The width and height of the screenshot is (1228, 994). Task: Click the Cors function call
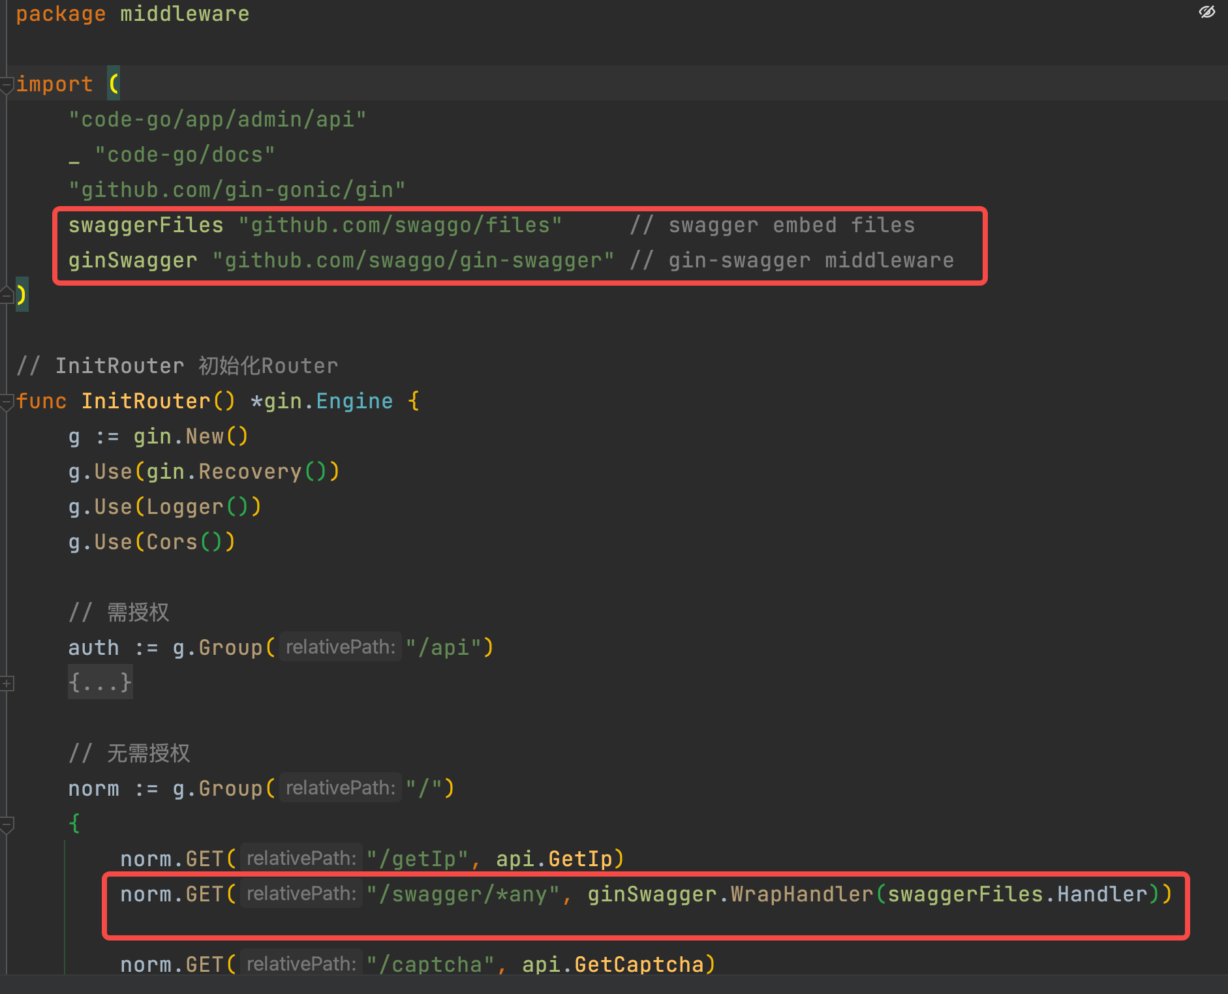(x=172, y=542)
